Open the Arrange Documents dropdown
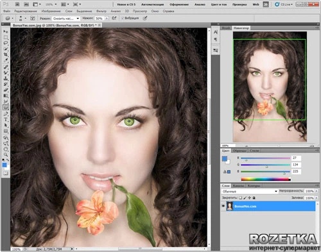 (x=65, y=4)
